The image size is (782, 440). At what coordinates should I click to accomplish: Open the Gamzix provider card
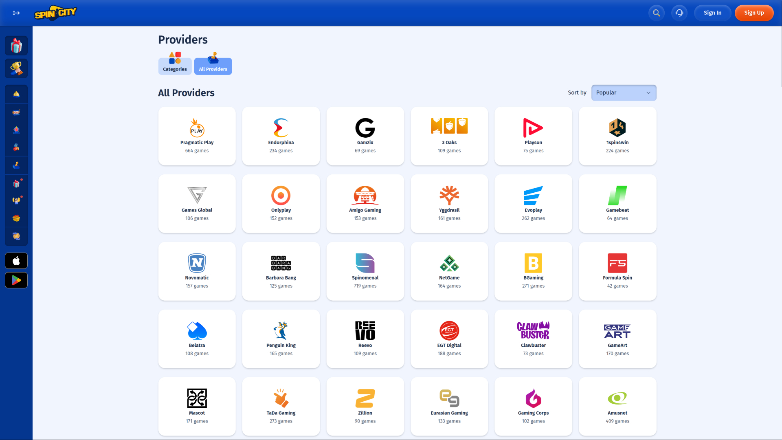point(365,136)
